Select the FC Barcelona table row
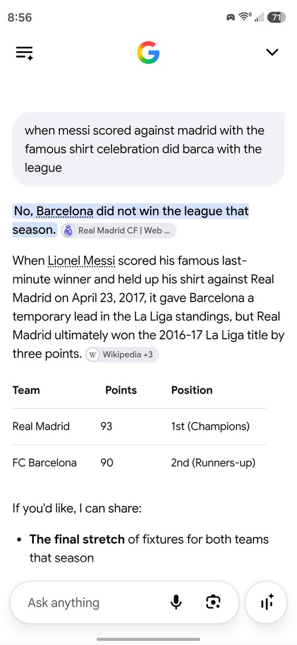Screen dimensions: 297x645 tap(139, 463)
